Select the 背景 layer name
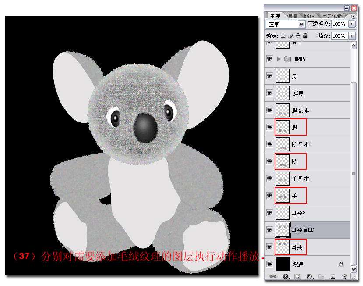The height and width of the screenshot is (286, 363). (x=297, y=264)
